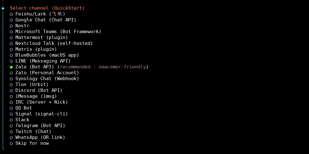Select Synology Chat (Webhook) option

click(47, 79)
